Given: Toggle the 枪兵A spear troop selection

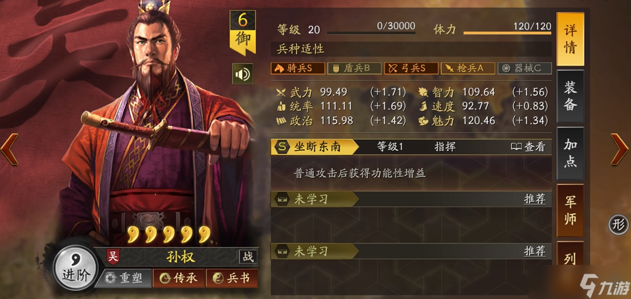Looking at the screenshot, I should tap(468, 68).
